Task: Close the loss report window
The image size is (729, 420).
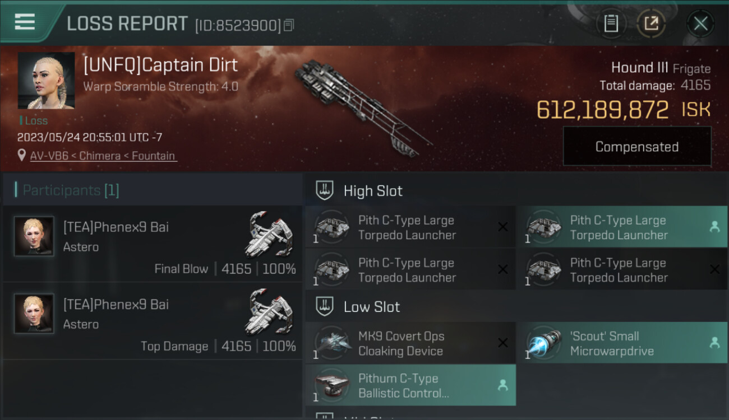Action: (700, 24)
